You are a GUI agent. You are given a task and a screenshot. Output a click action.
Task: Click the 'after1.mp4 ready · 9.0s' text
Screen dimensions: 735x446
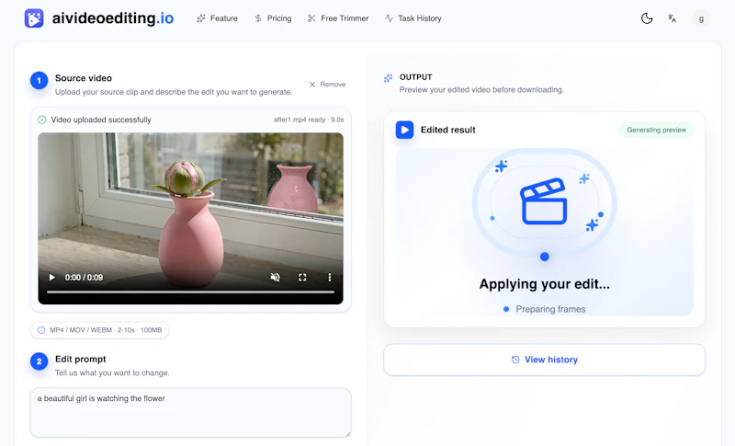click(x=309, y=120)
